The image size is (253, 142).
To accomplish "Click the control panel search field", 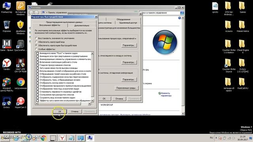I will (x=159, y=13).
